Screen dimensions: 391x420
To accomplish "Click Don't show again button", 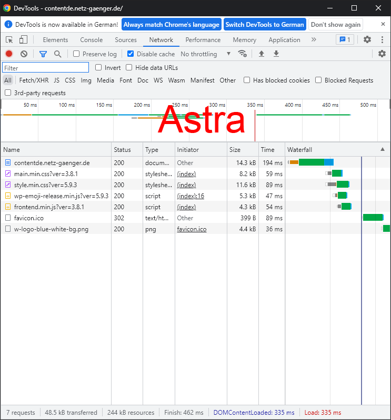I will 336,24.
